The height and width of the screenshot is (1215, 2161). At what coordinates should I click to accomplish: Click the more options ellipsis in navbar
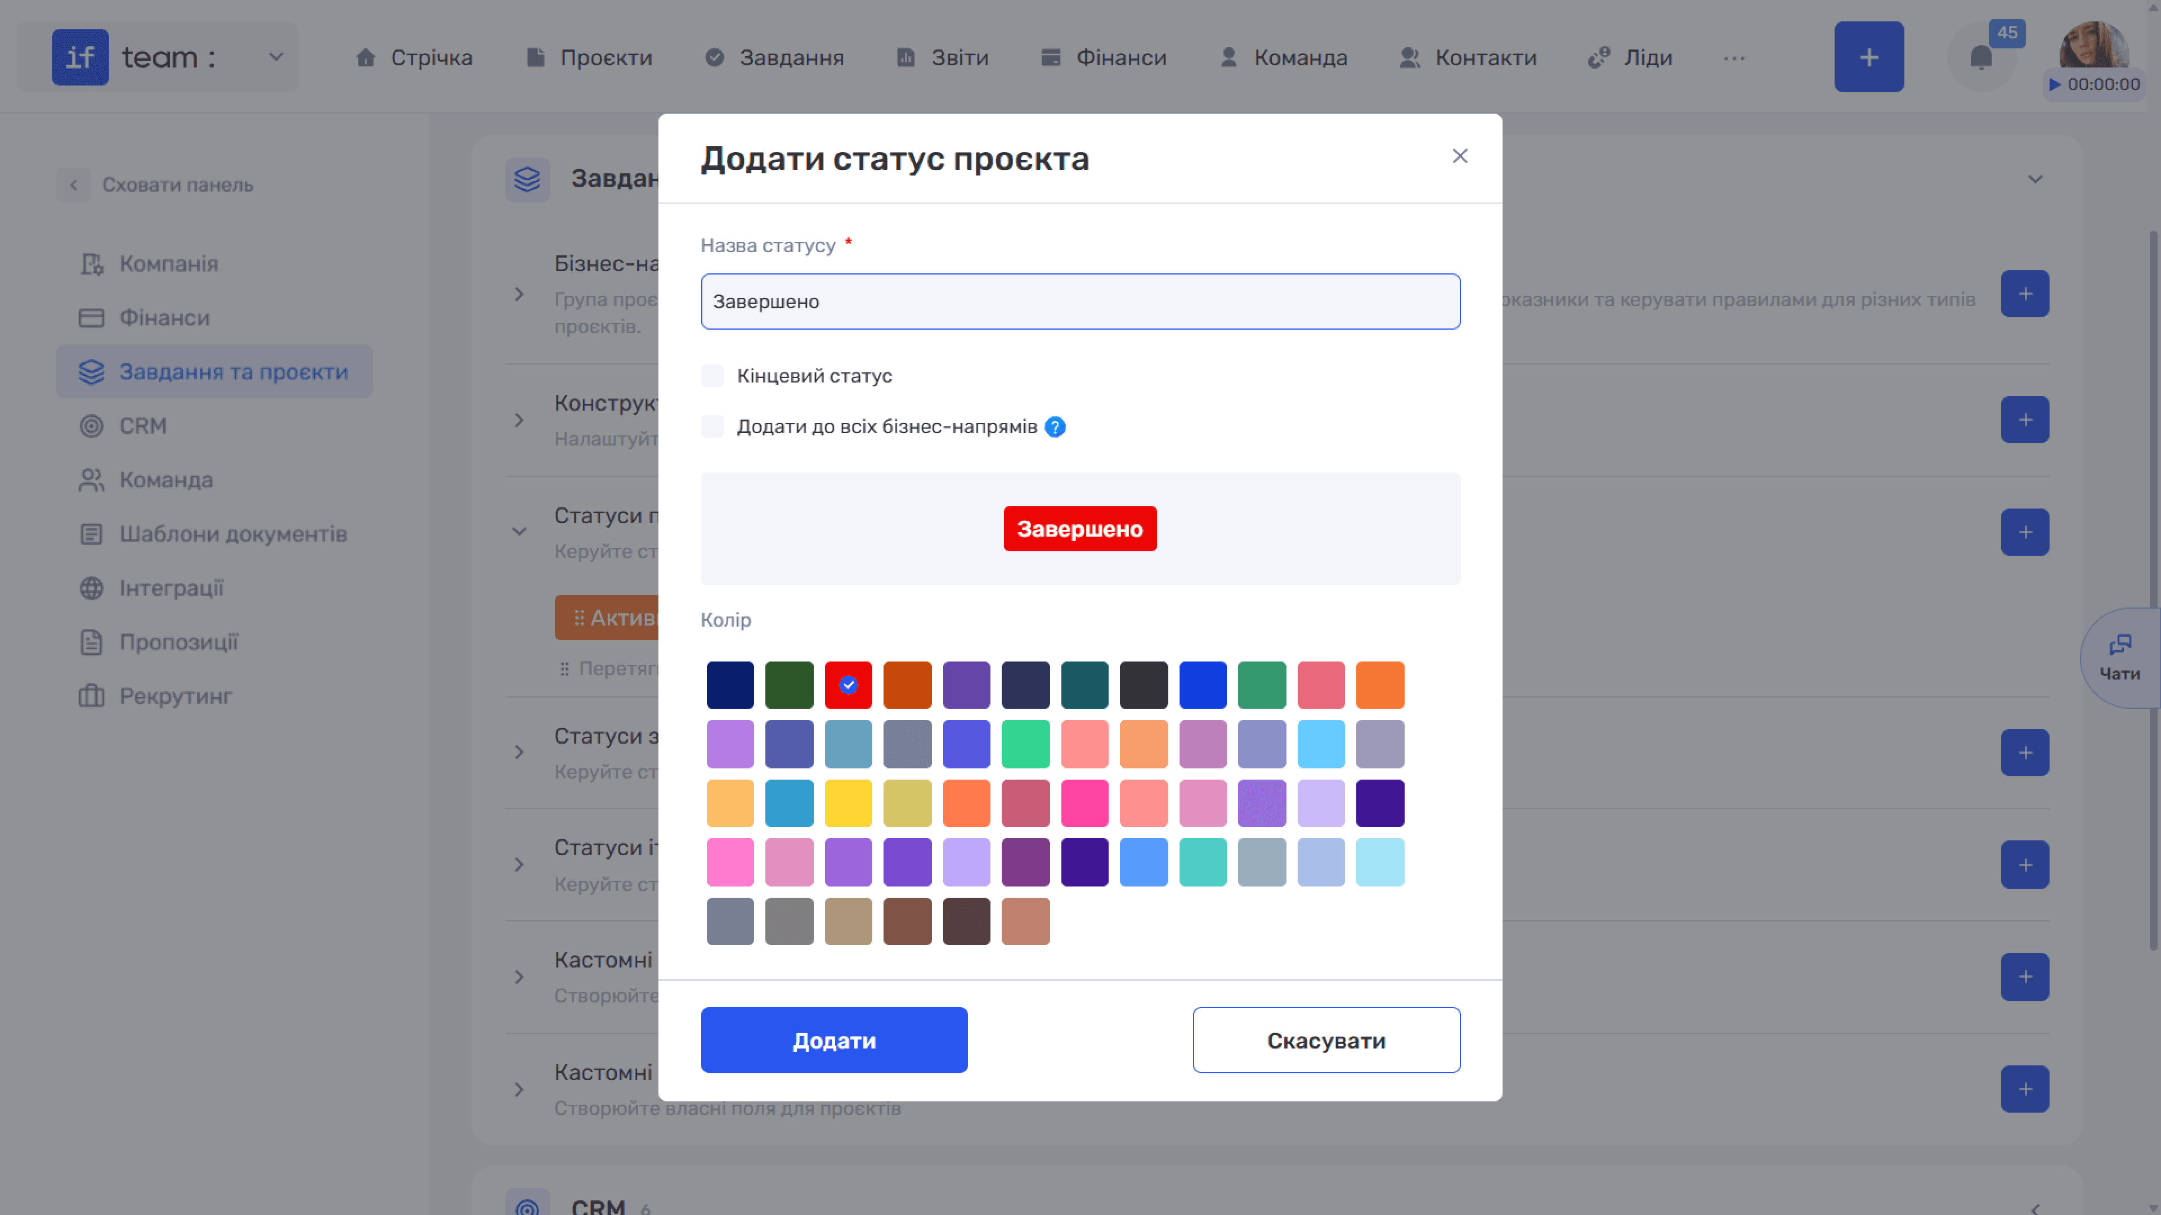click(1734, 58)
